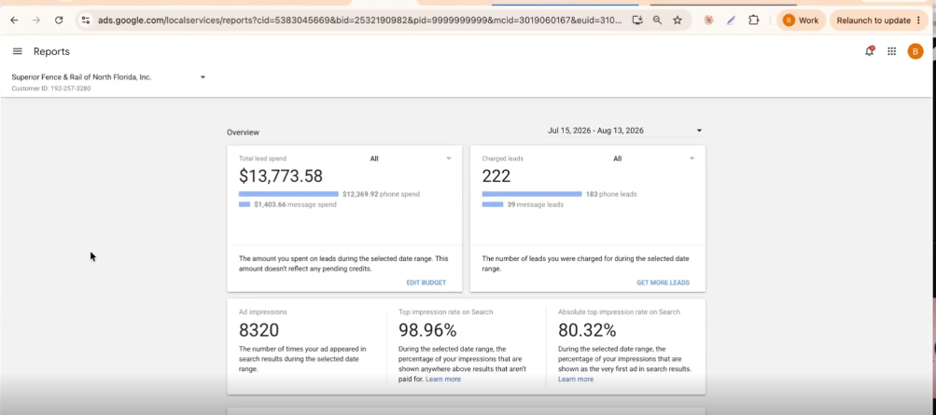Open the hamburger main menu next to Reports

click(x=18, y=51)
